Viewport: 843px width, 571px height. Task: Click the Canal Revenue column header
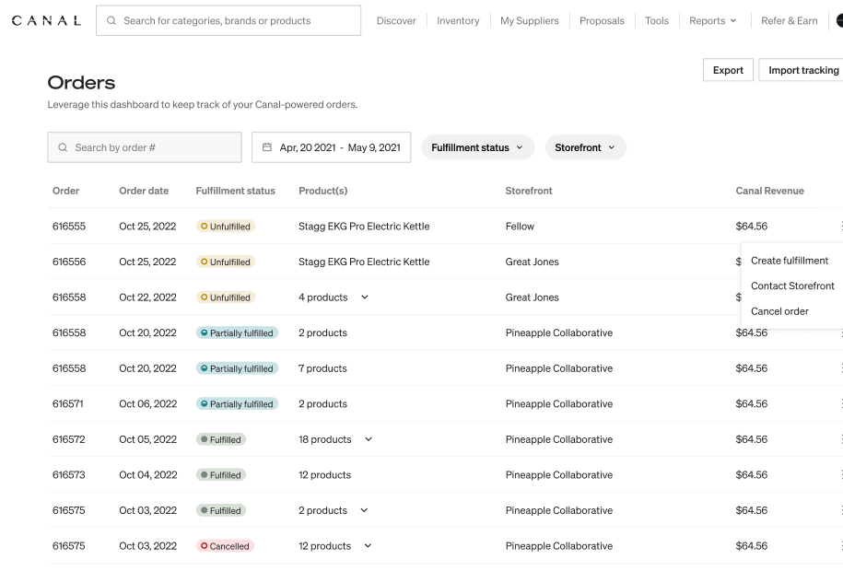pos(770,191)
